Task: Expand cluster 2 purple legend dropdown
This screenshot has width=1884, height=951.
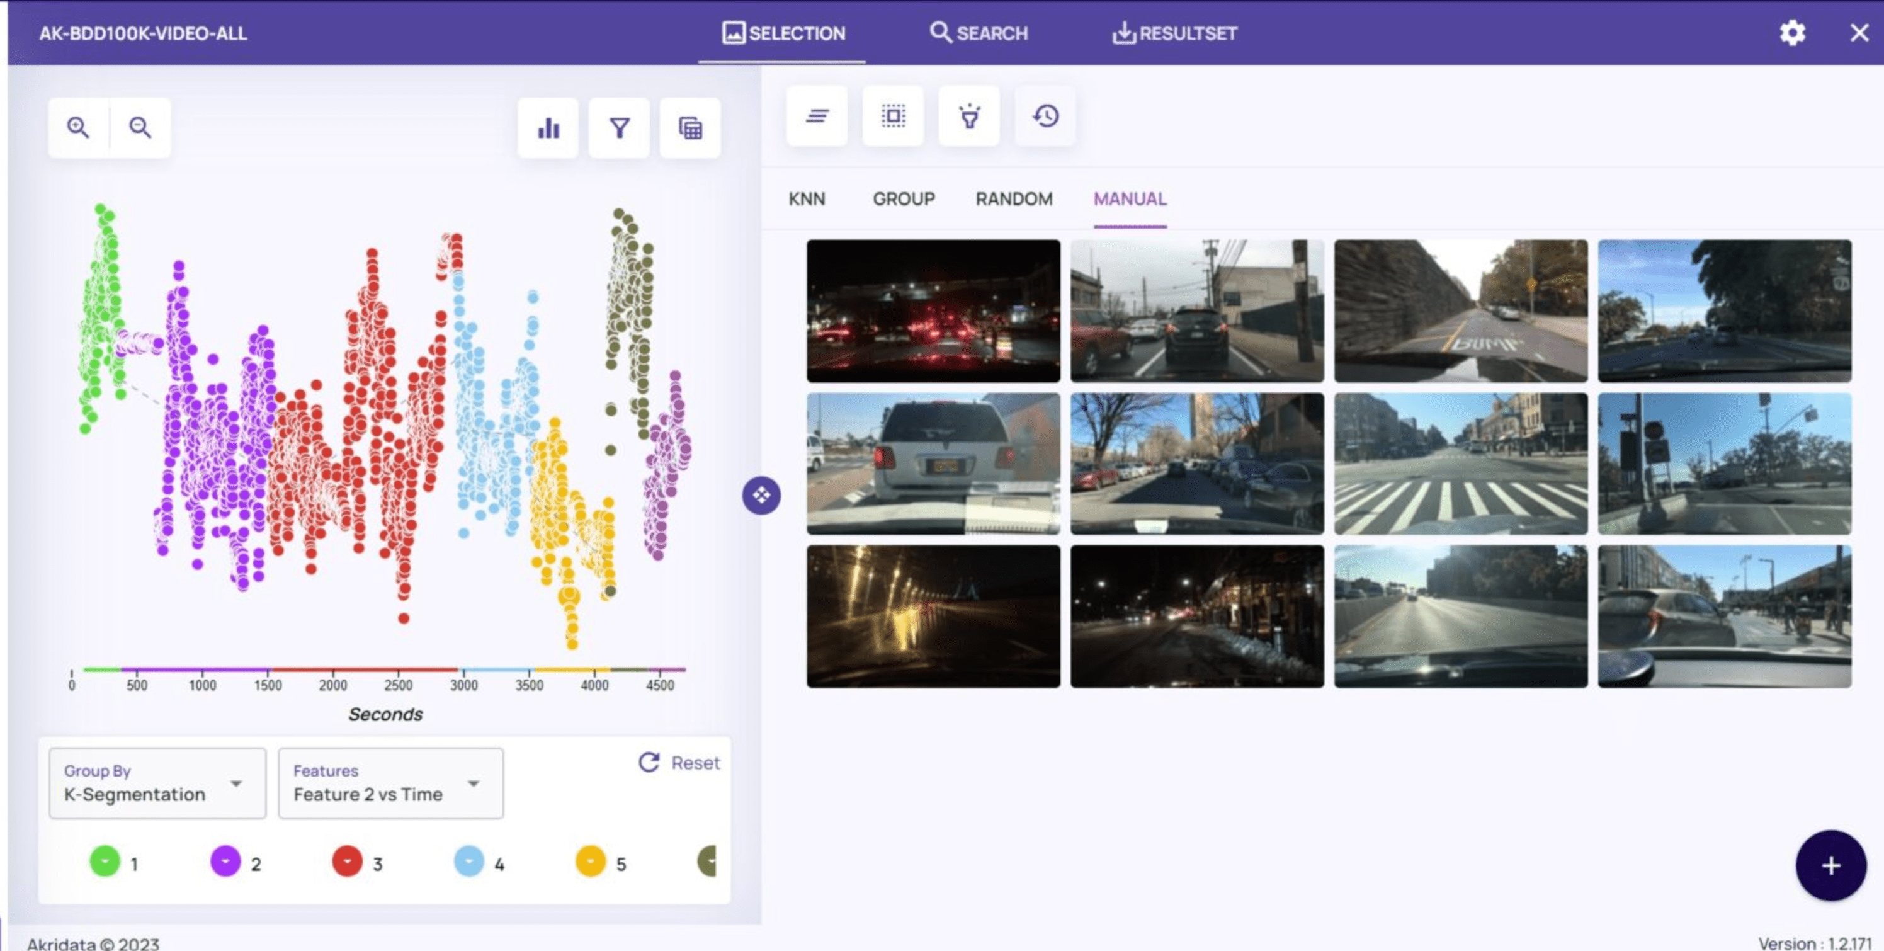Action: tap(226, 862)
